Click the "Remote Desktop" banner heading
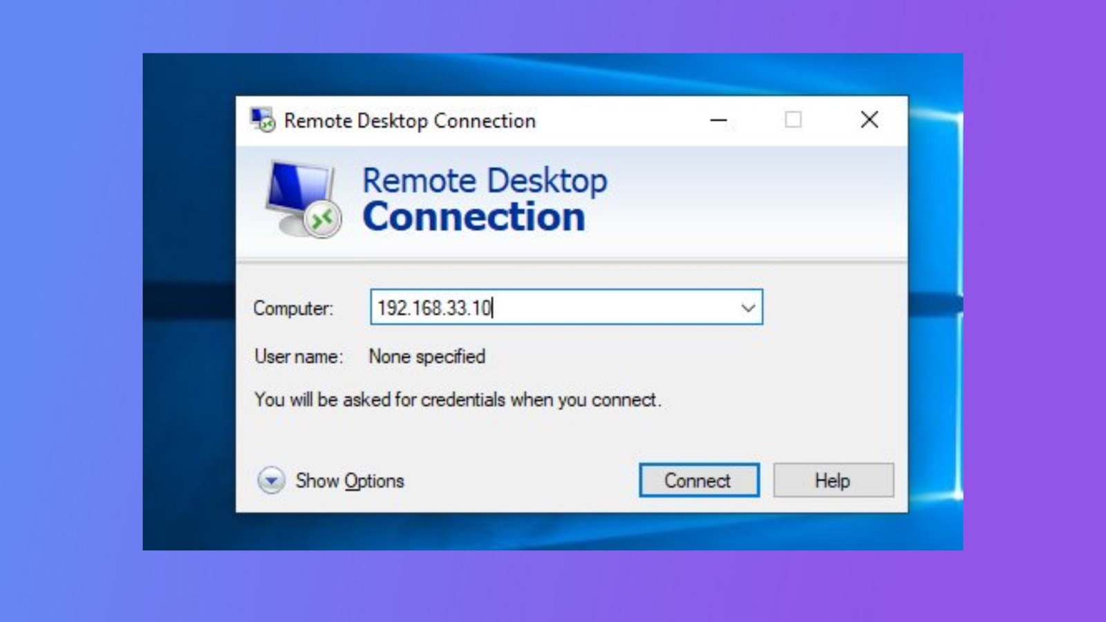1106x622 pixels. (x=485, y=181)
